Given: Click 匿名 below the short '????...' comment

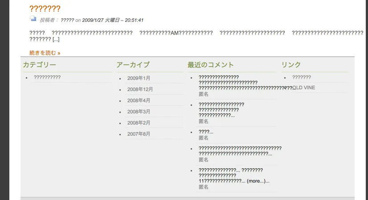Looking at the screenshot, I should (x=204, y=138).
